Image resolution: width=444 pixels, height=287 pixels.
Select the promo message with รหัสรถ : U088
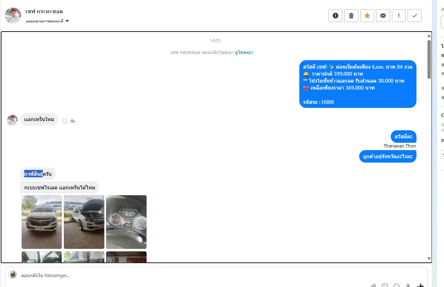[358, 84]
